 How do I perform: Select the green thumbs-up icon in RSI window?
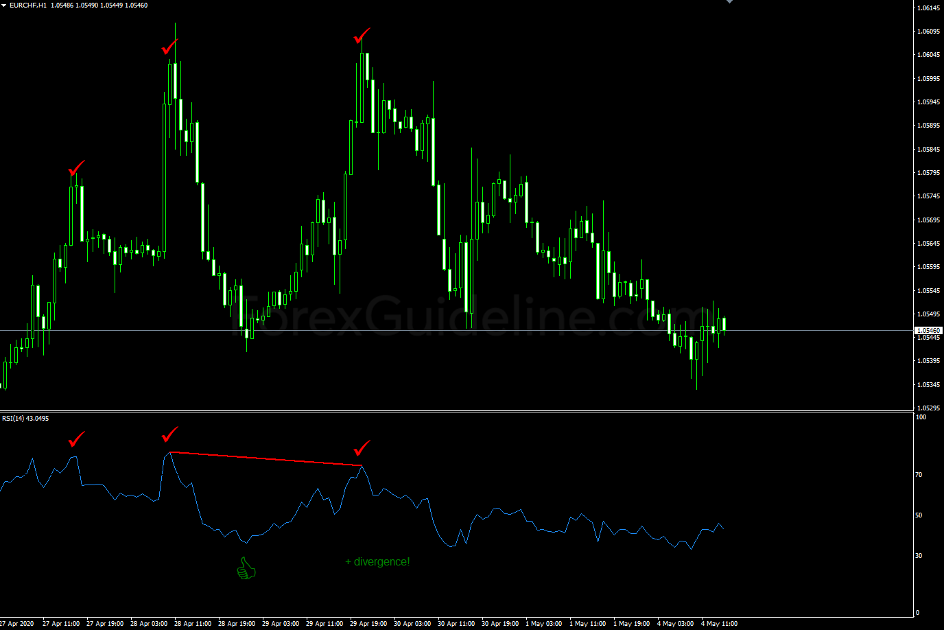coord(246,568)
